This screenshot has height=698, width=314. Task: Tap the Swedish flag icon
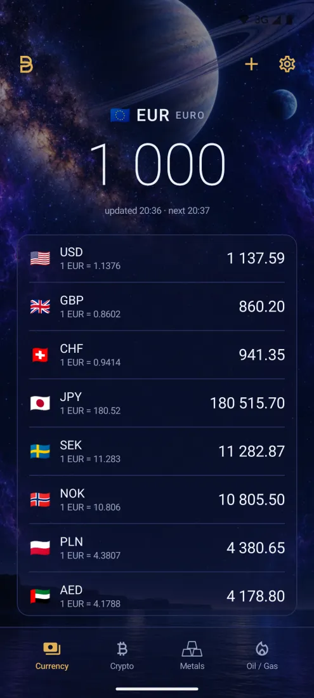pyautogui.click(x=40, y=451)
